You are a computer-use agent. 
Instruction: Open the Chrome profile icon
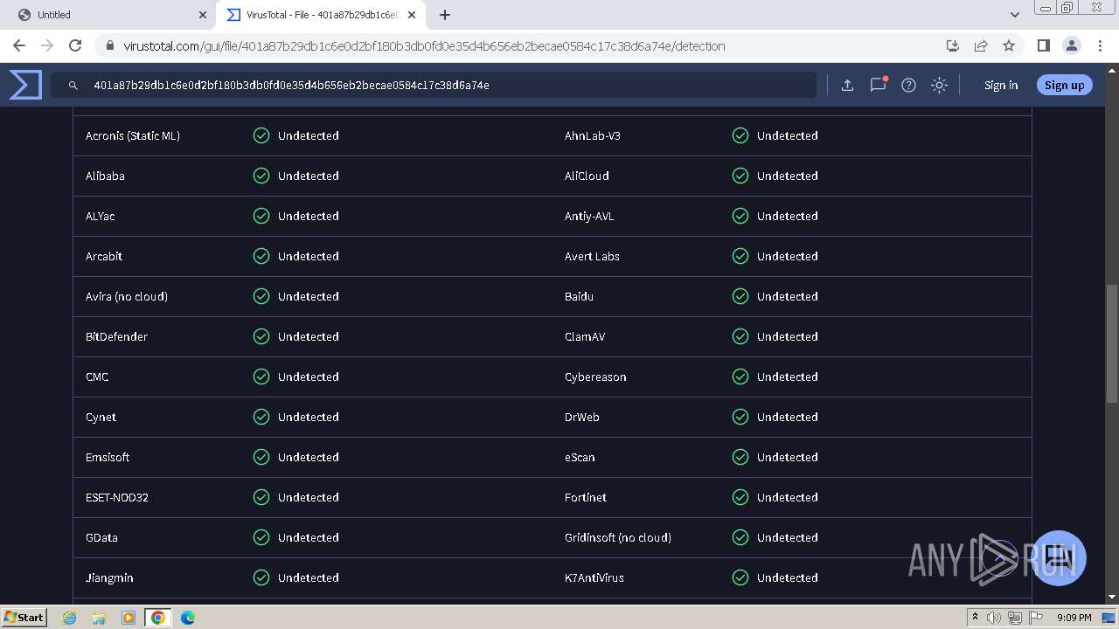1071,45
